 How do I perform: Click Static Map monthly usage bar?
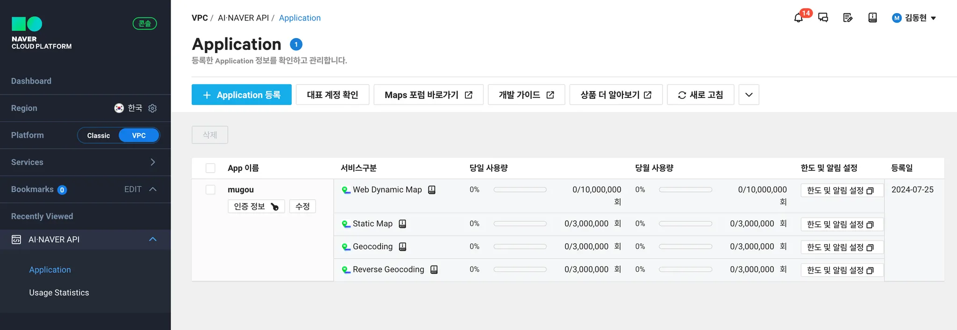point(686,224)
